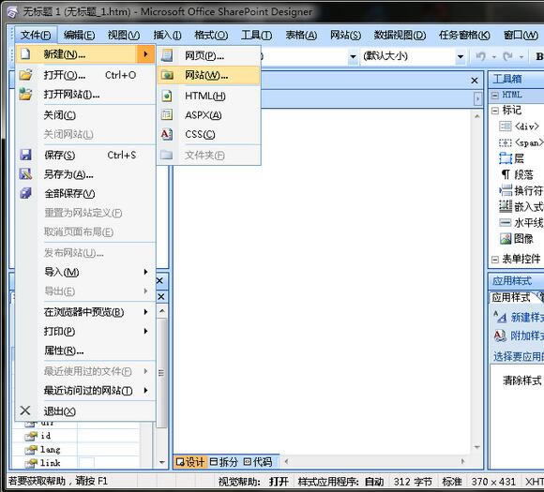Click the 退出(X) exit icon
Screen dimensions: 544x492
point(25,410)
